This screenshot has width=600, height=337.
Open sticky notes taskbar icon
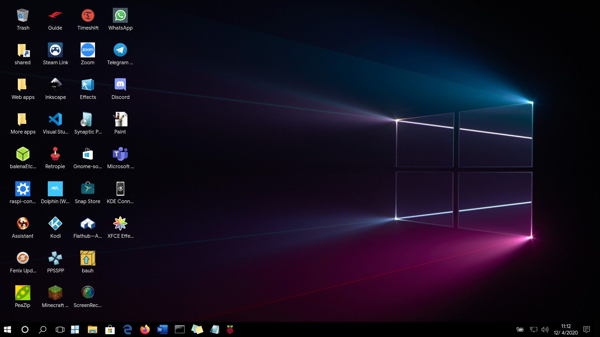197,330
